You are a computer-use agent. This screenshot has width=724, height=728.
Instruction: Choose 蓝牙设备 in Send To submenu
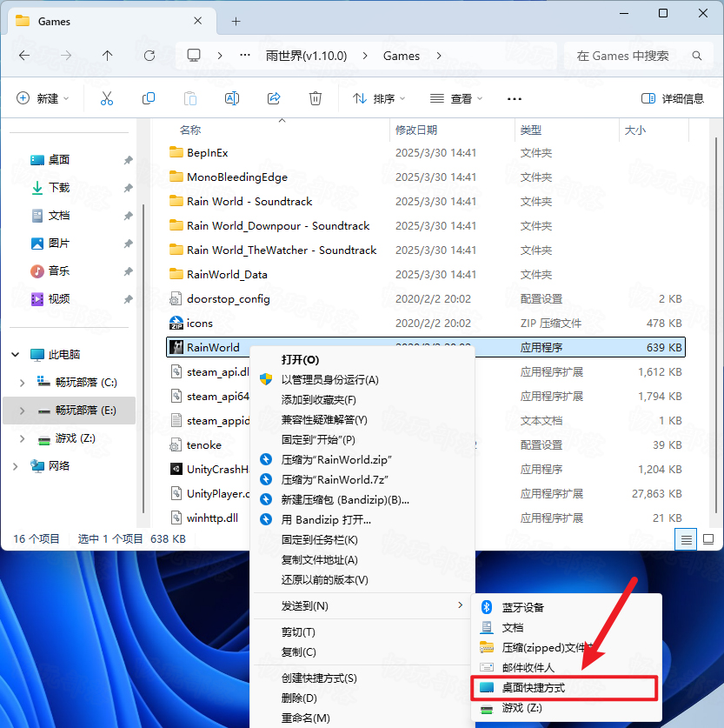[x=567, y=607]
